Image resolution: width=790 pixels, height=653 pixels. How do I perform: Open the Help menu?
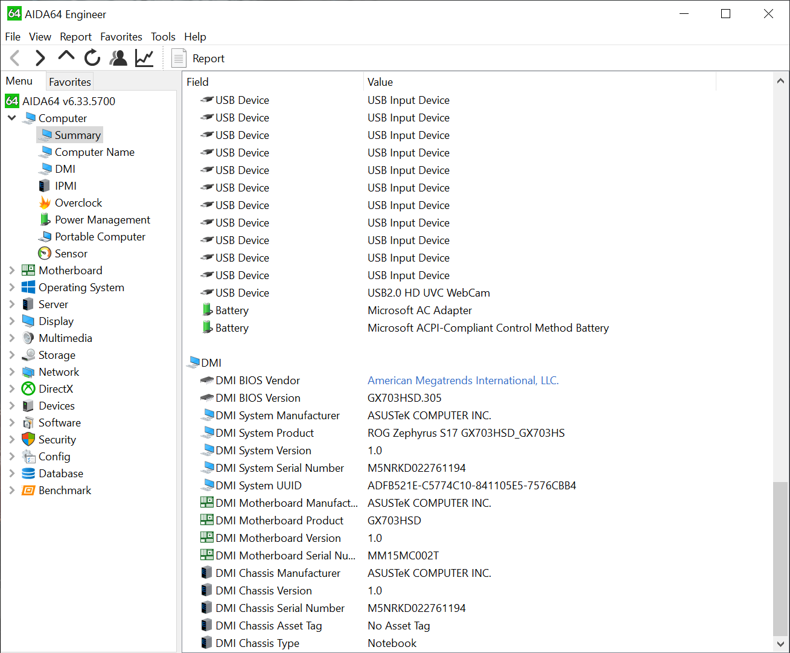coord(195,37)
